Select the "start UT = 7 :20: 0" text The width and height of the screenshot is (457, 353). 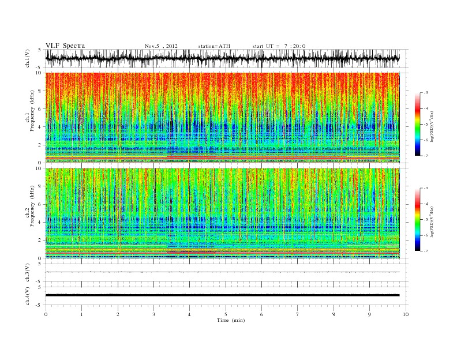click(279, 46)
